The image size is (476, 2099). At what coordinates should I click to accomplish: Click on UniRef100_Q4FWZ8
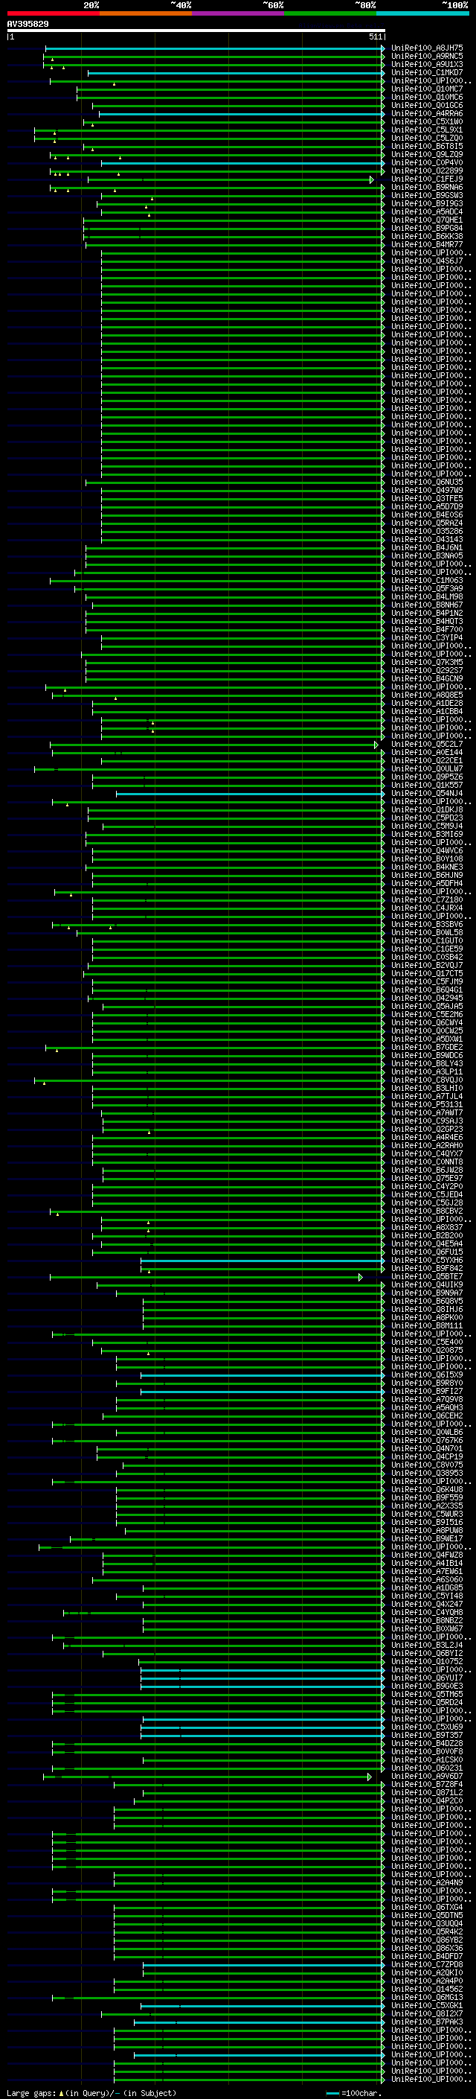click(427, 1555)
